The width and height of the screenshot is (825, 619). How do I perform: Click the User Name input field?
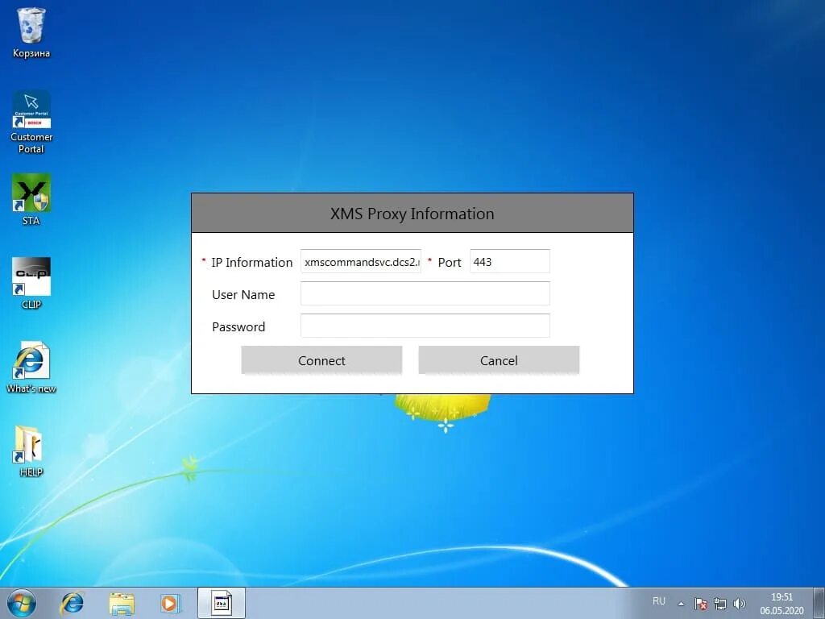[425, 293]
